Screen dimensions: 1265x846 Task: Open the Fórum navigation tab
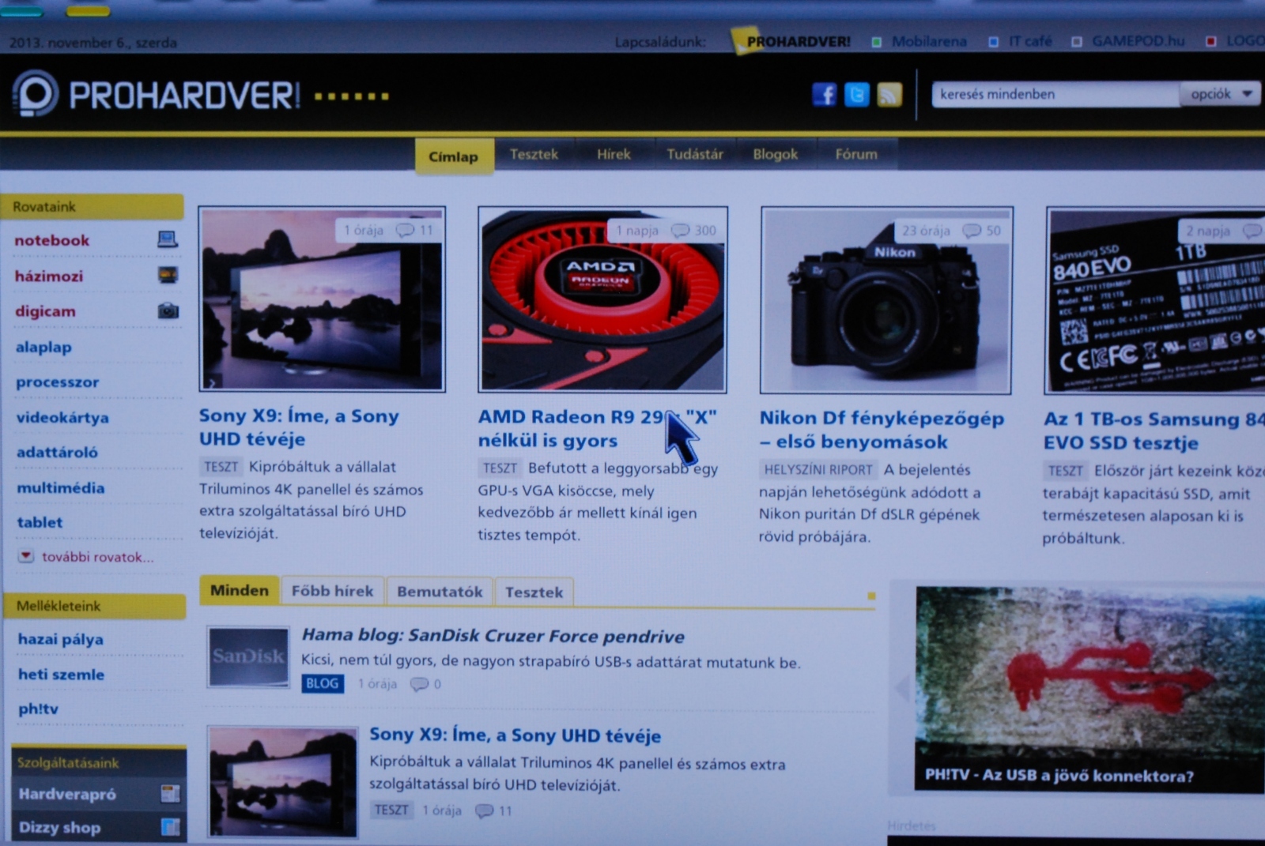pyautogui.click(x=856, y=154)
